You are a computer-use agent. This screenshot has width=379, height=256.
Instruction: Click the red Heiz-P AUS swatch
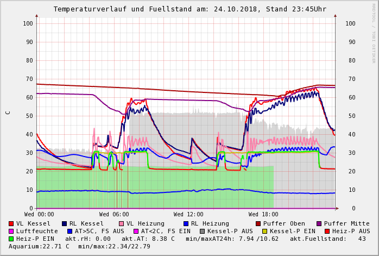coord(327,232)
